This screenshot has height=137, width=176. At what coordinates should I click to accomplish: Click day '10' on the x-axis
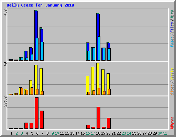coord(57,133)
